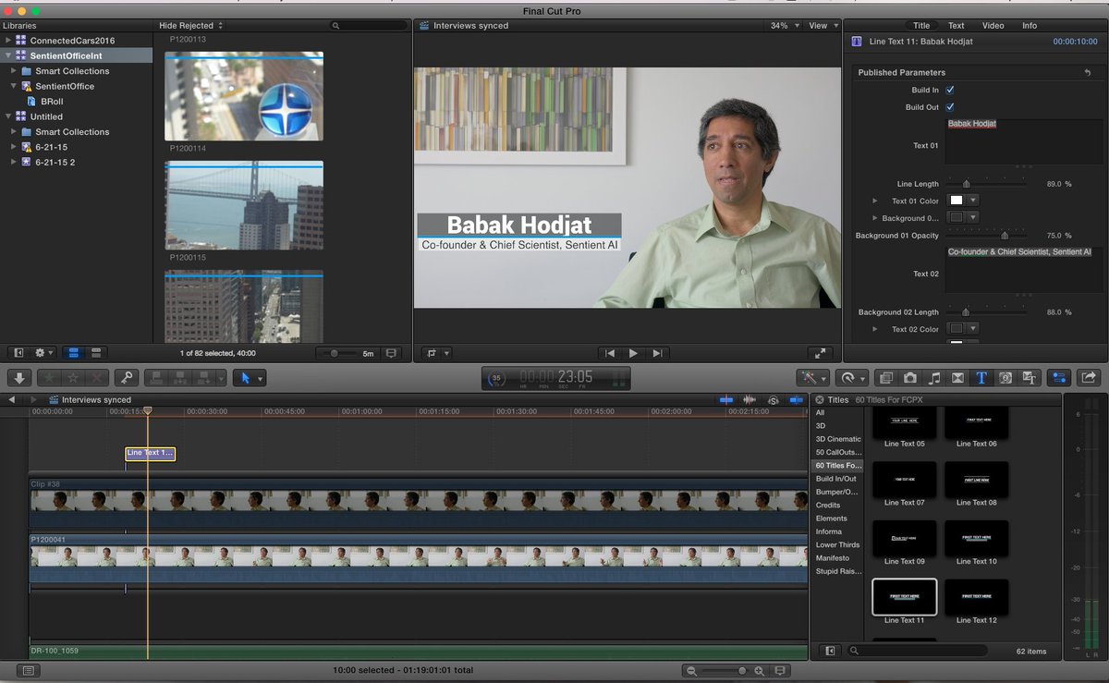Click the Background 01 Opacity slider
The height and width of the screenshot is (683, 1109).
(x=987, y=236)
